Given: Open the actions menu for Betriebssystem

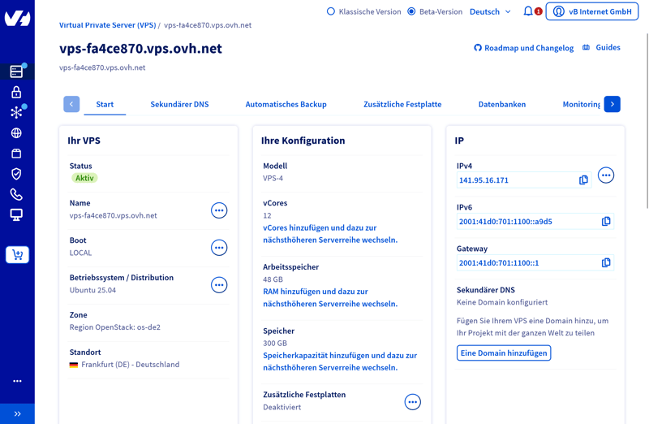Looking at the screenshot, I should pos(219,285).
